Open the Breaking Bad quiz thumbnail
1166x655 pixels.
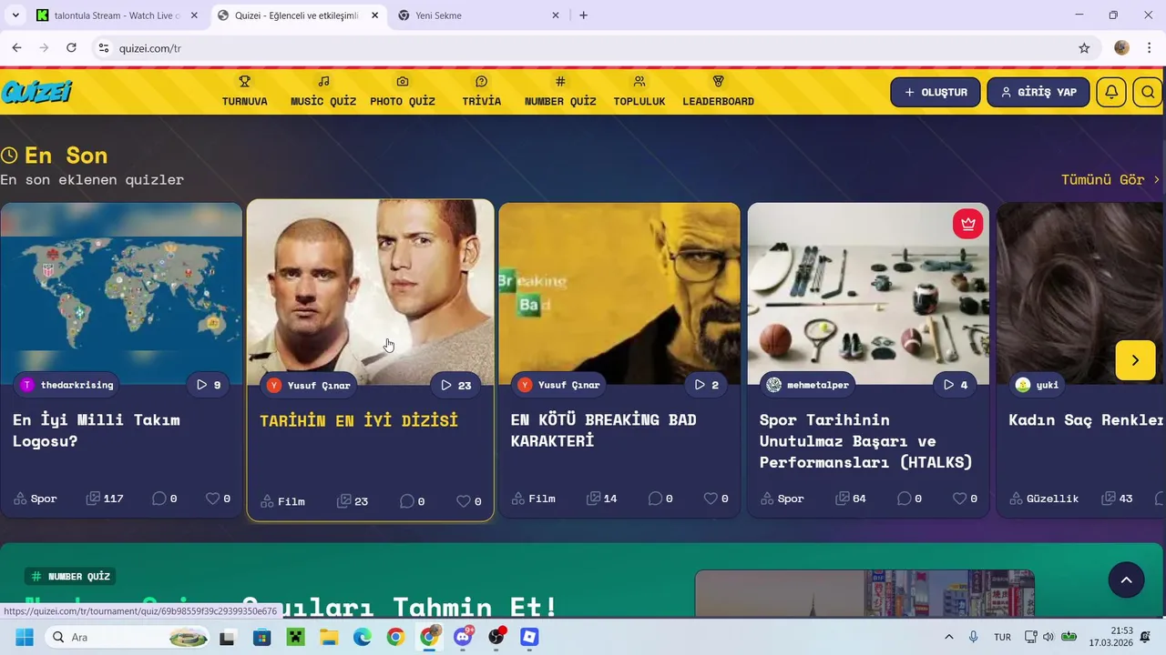[619, 293]
